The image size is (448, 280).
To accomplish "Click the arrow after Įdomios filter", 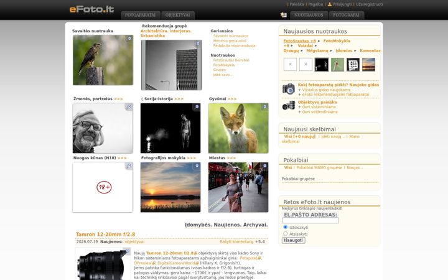I will 355,50.
